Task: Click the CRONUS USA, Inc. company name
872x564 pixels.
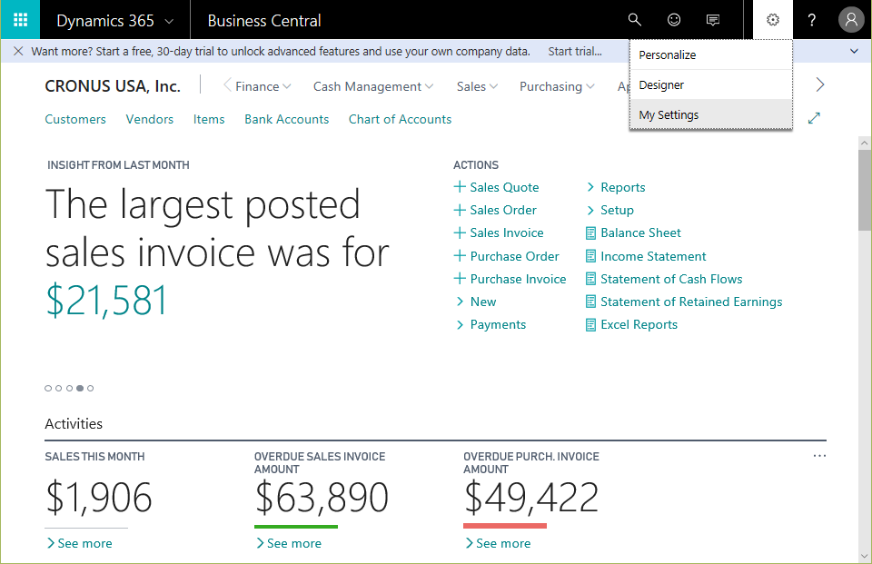Action: pyautogui.click(x=113, y=86)
